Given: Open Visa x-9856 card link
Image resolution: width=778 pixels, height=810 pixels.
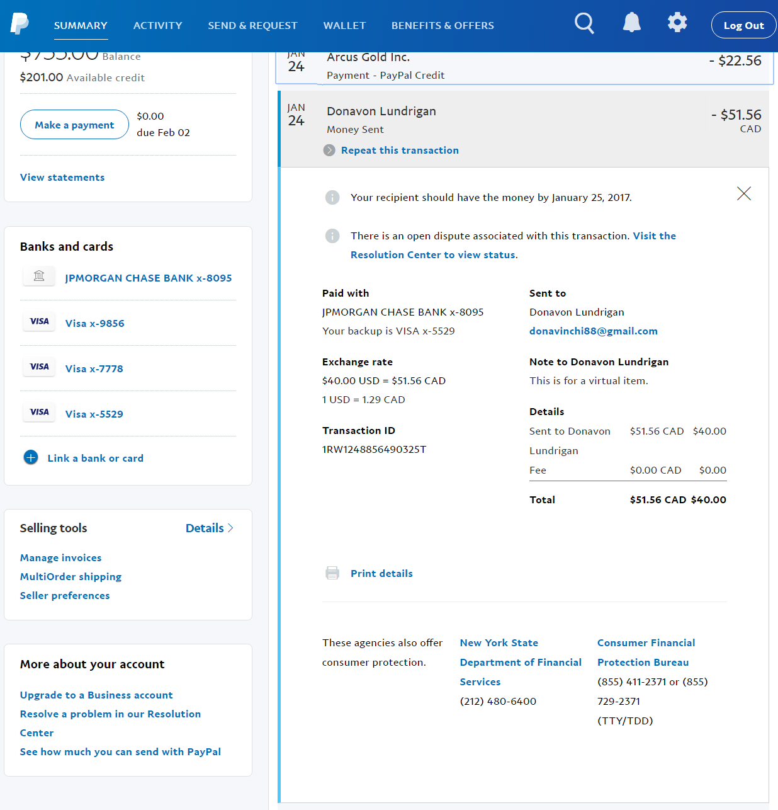Looking at the screenshot, I should [x=95, y=323].
